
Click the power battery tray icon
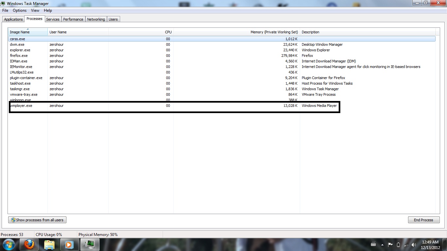tap(398, 244)
